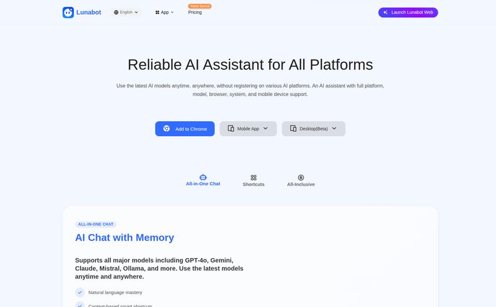Open the Pricing page
The height and width of the screenshot is (307, 496).
point(195,12)
